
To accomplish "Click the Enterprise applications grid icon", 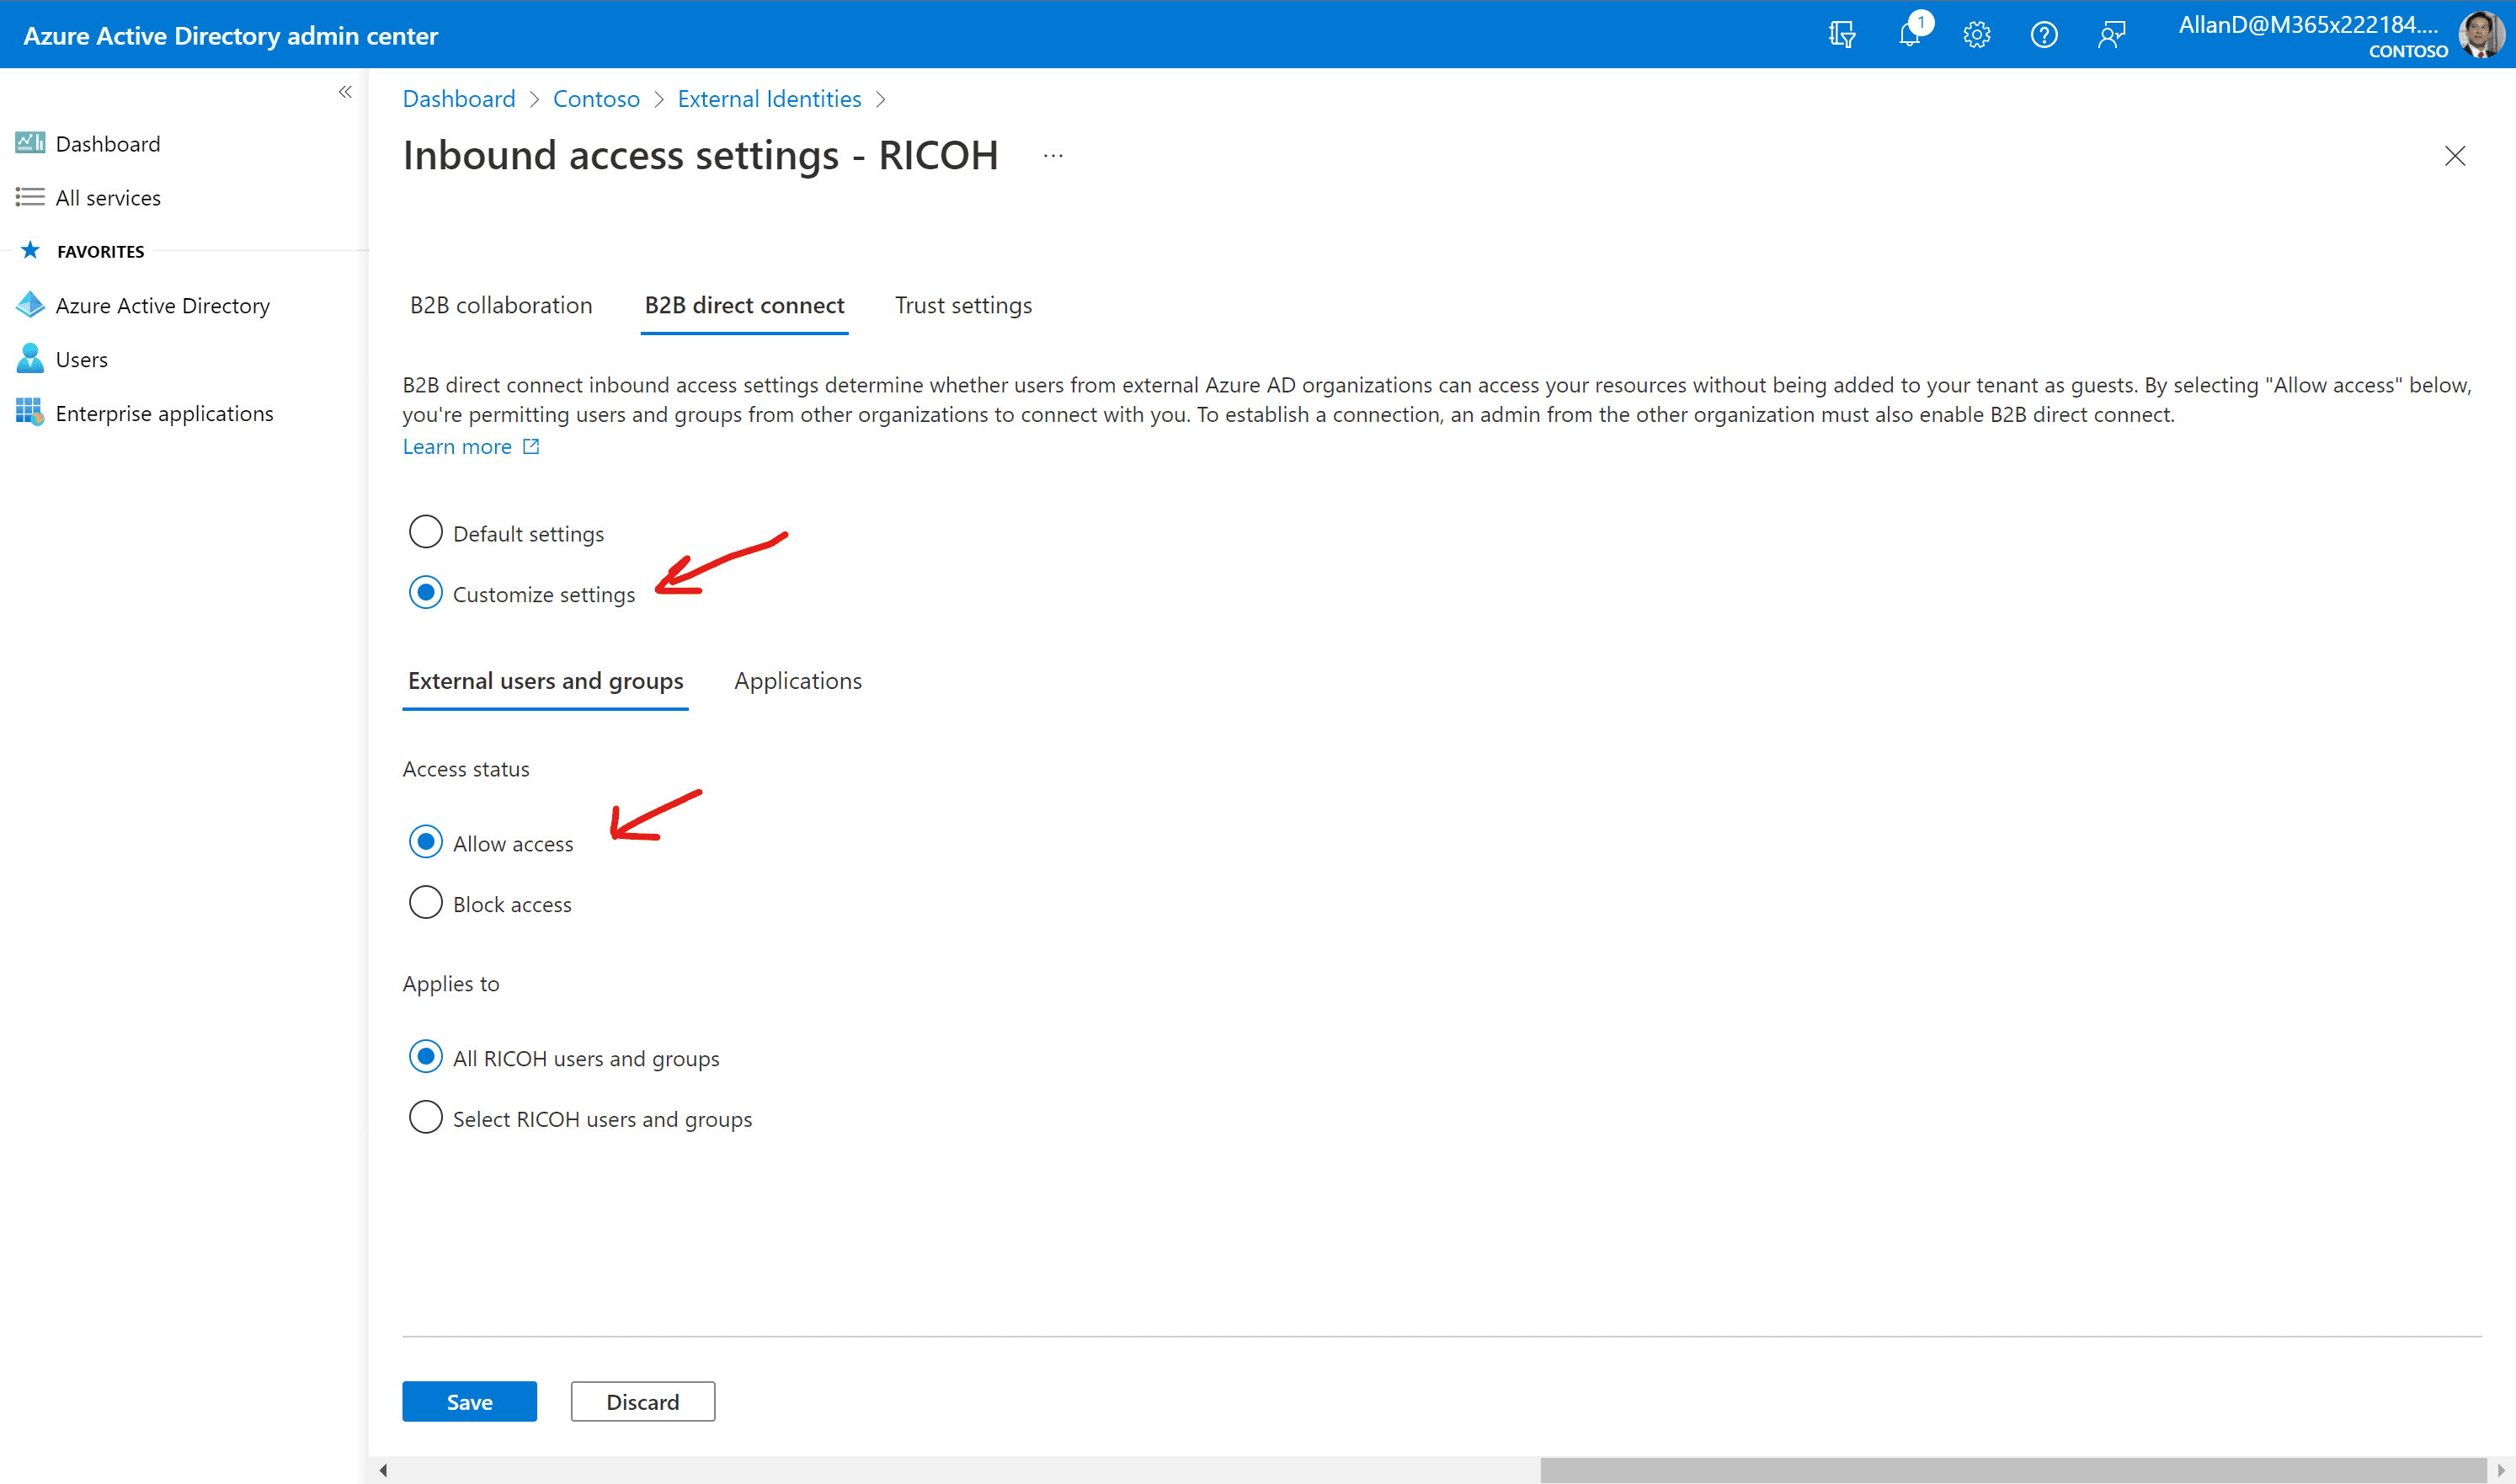I will [x=30, y=412].
